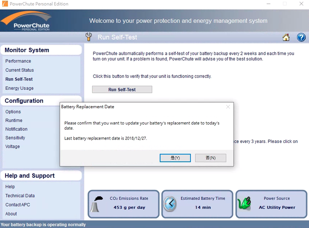Screen dimensions: 309x228
Task: Open Help in Help and Support
Action: 10,187
